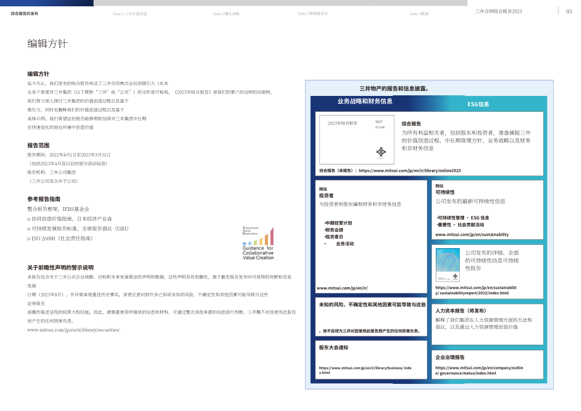Screen dimensions: 581x411
Task: Open the www.mitsui.com/jp/en/sustainability link
Action: (472, 234)
